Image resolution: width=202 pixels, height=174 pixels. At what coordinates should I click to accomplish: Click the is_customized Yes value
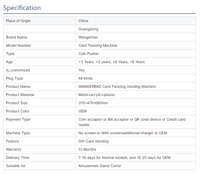point(82,70)
